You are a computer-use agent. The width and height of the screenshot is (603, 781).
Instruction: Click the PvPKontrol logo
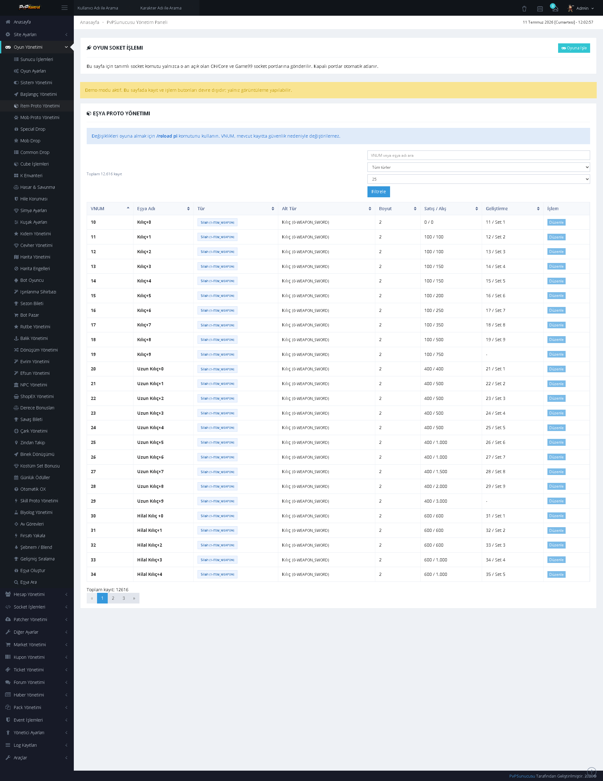tap(30, 7)
